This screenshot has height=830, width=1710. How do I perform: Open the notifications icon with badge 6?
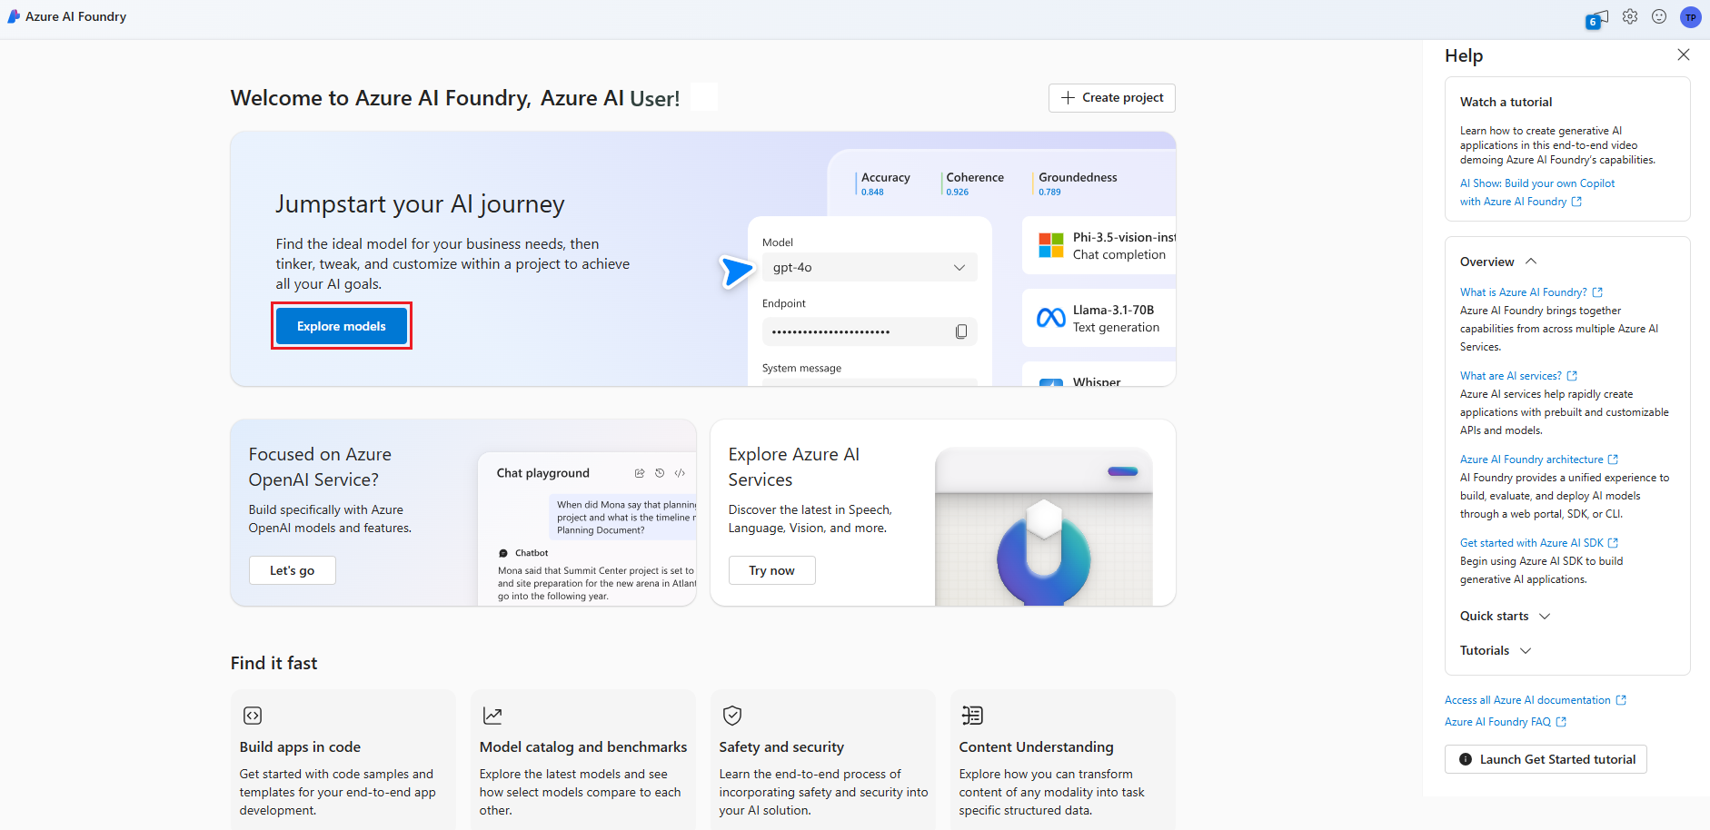[1596, 19]
